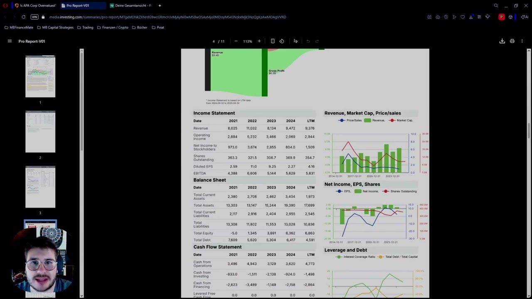Click the address bar URL
The image size is (532, 299).
(167, 17)
